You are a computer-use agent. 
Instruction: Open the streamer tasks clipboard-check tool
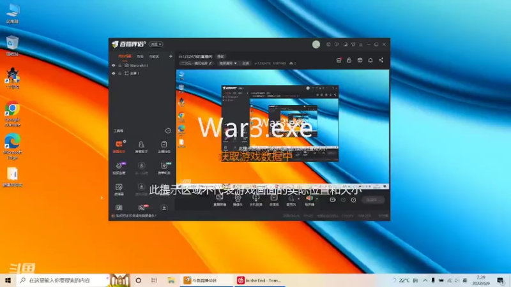[164, 146]
